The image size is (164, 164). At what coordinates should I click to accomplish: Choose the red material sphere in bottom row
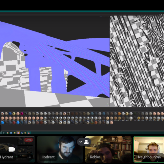click(14, 123)
